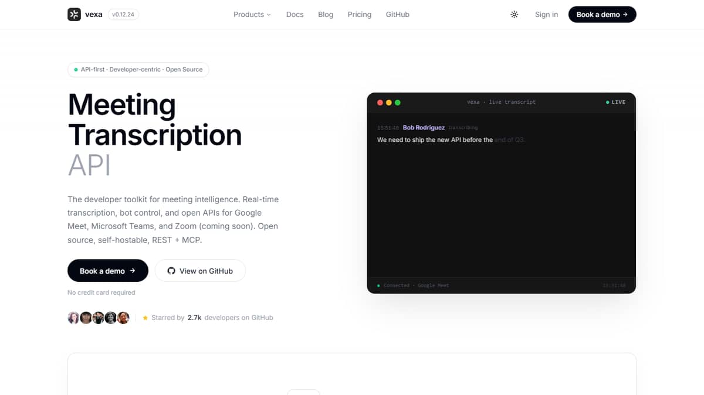704x395 pixels.
Task: Click the last developer avatar
Action: coord(123,318)
